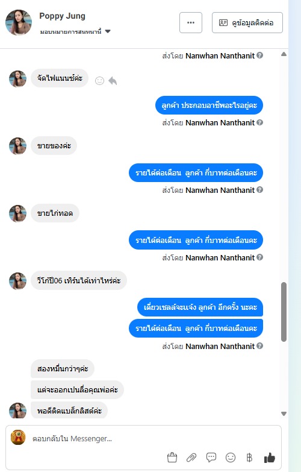
Task: Click the page avatar in reply box
Action: click(18, 438)
